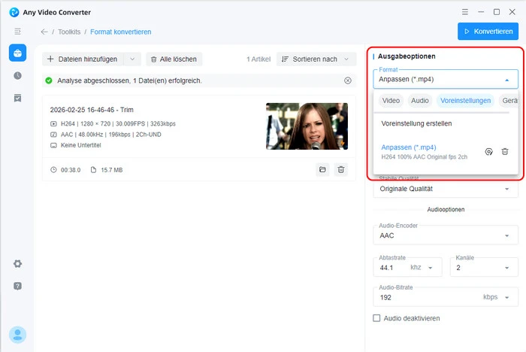This screenshot has height=352, width=526.
Task: Enable the Audio deaktivieren checkbox
Action: pos(377,318)
